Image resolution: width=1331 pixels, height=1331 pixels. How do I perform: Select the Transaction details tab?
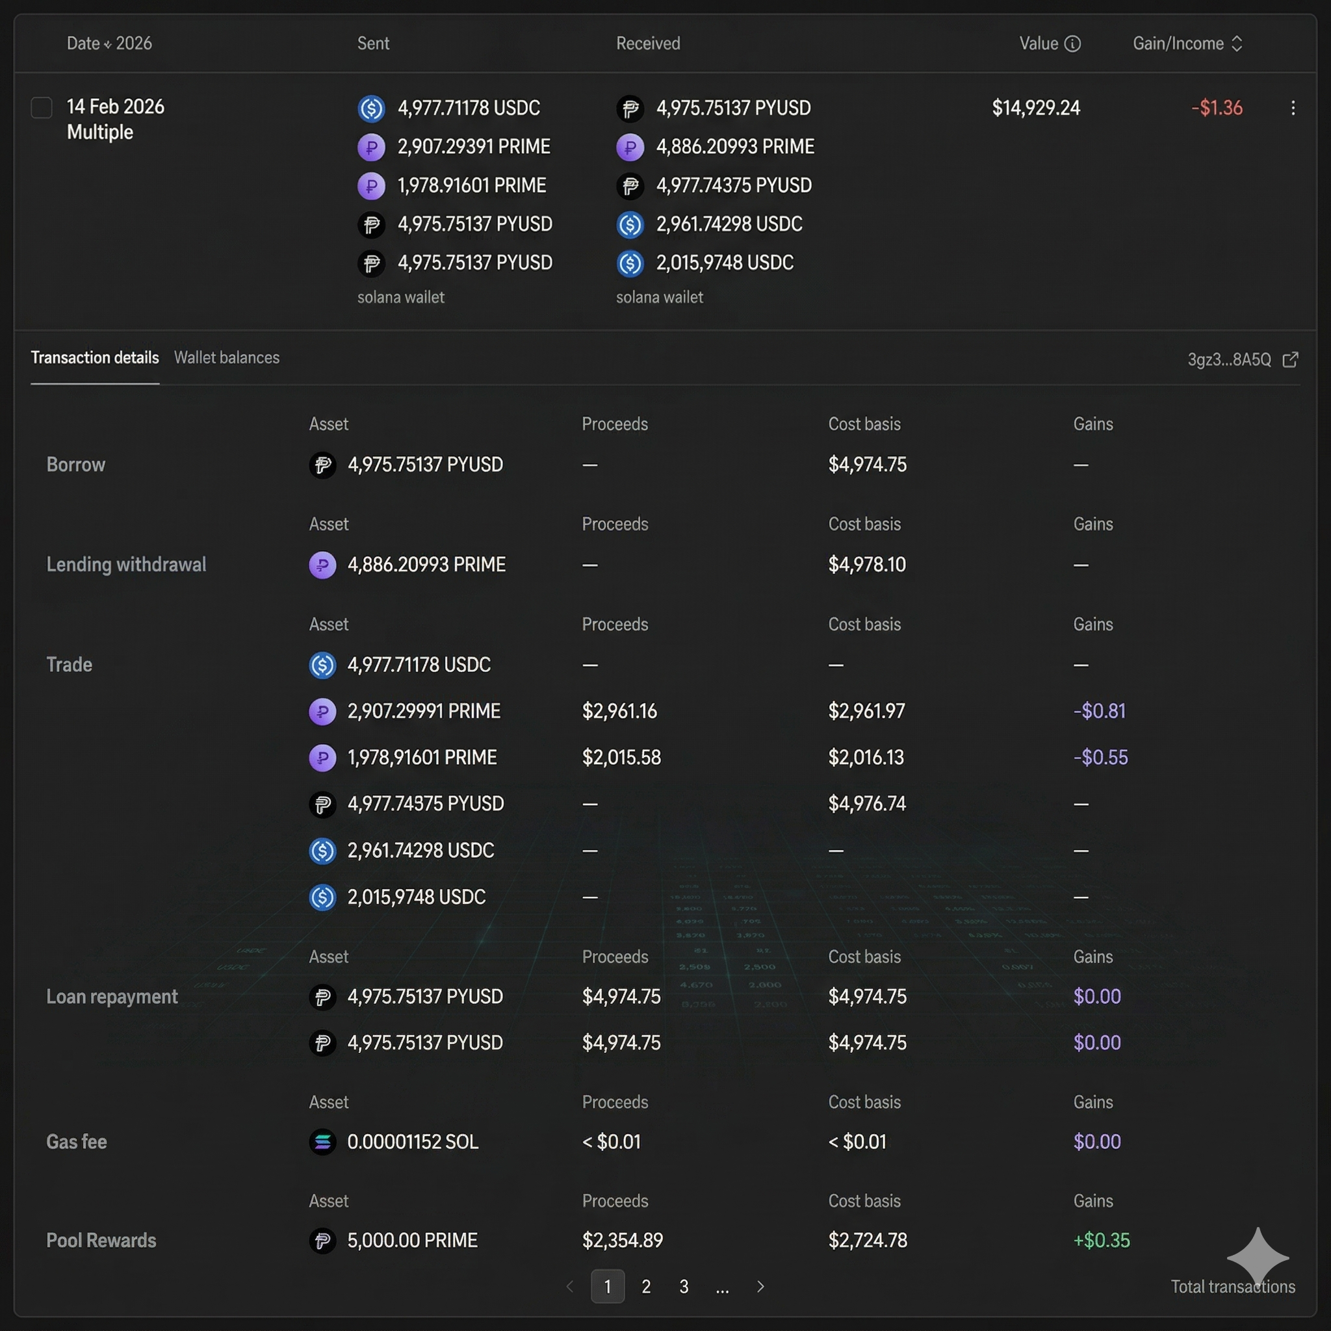(x=95, y=357)
